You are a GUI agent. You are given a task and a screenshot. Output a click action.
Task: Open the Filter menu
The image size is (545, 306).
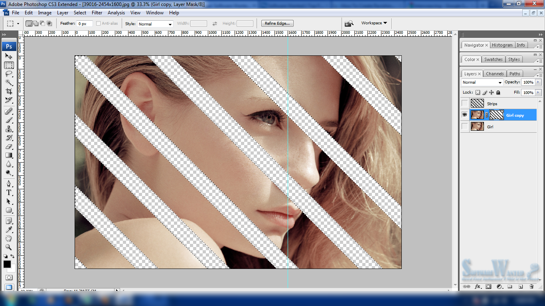[97, 13]
